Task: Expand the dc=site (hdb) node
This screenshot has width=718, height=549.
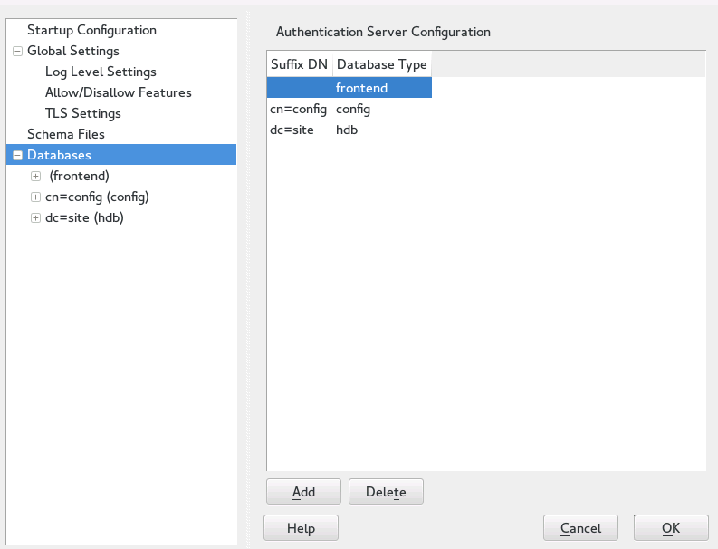Action: point(36,217)
